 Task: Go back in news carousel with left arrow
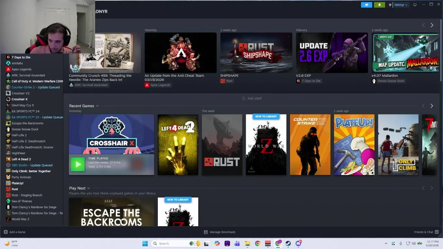[423, 25]
